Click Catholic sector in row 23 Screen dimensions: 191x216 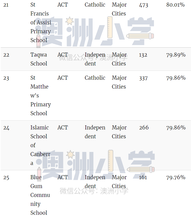coord(95,78)
